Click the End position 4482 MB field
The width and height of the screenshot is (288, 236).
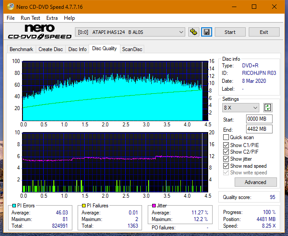[259, 129]
